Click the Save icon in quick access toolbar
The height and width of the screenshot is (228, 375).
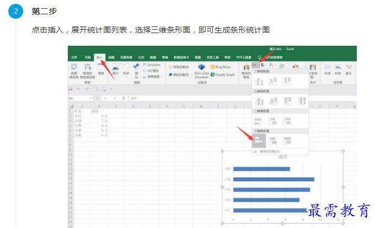coord(71,89)
